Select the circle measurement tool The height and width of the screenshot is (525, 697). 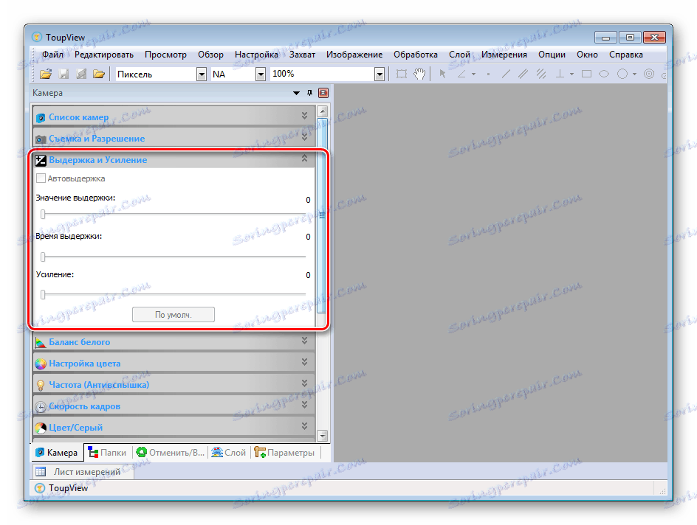tap(622, 74)
